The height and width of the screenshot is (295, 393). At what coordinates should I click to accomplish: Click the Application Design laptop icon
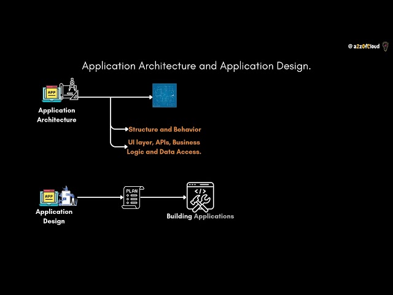pyautogui.click(x=49, y=197)
